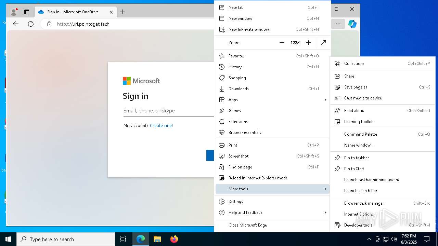Expand the Help and feedback submenu

point(272,212)
